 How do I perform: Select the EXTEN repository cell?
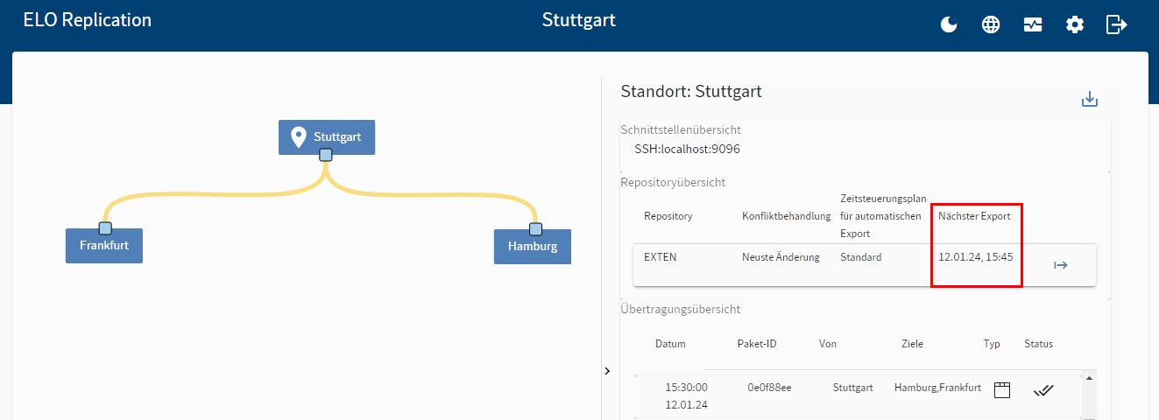point(661,257)
